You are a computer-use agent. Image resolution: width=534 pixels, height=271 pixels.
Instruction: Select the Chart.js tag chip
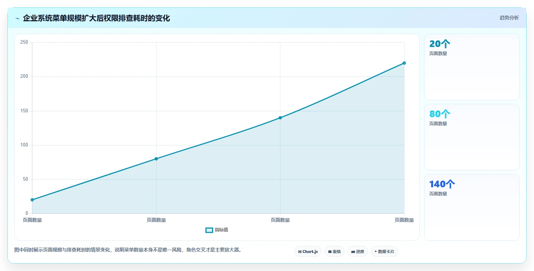(x=308, y=252)
